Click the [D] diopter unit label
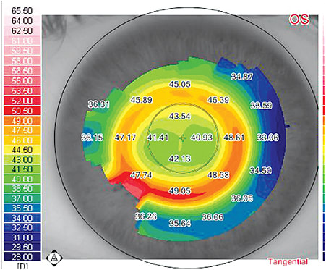The height and width of the screenshot is (270, 326). [22, 266]
